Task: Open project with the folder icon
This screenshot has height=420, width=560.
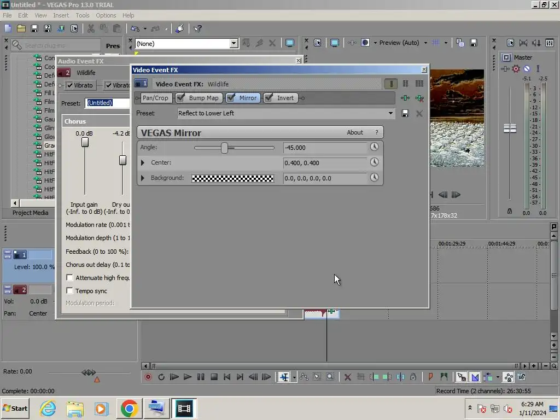Action: pyautogui.click(x=21, y=28)
